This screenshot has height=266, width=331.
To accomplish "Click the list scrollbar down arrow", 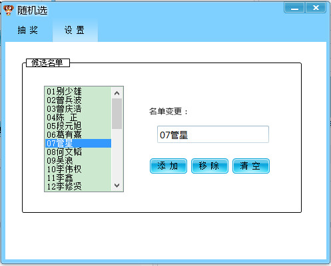I will 117,186.
